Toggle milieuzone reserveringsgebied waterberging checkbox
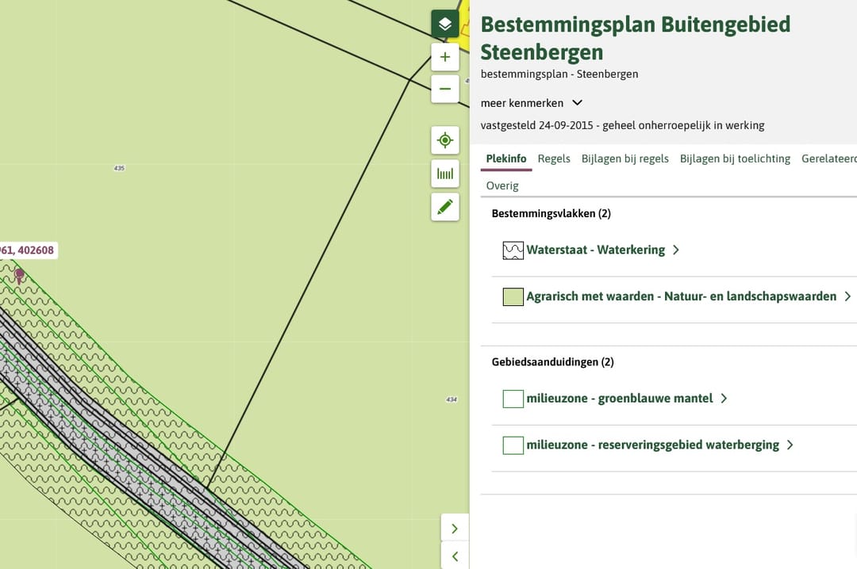 tap(513, 445)
